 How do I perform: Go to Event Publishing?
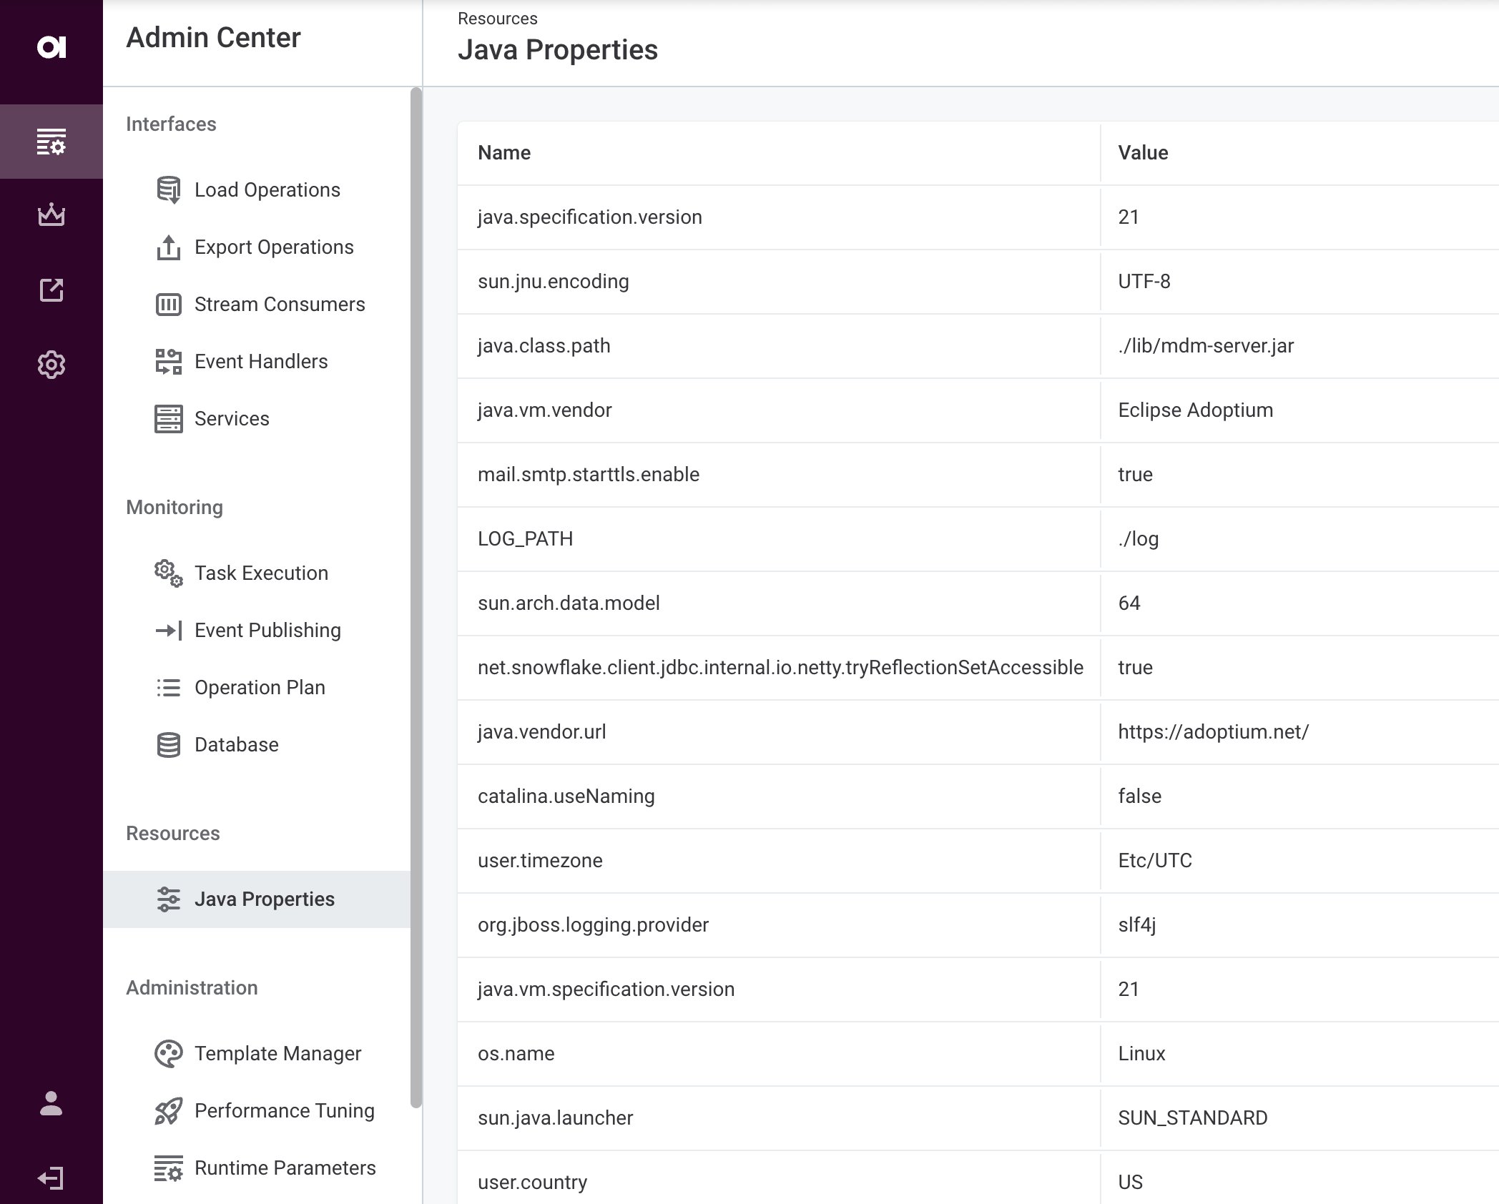click(267, 631)
